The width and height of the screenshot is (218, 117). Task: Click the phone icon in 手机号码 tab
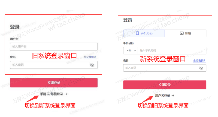[x=137, y=33]
